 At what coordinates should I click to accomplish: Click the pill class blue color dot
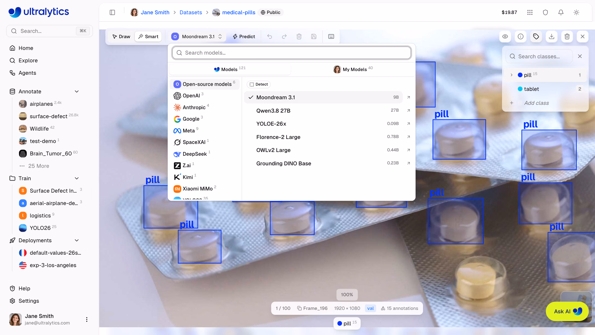point(520,75)
